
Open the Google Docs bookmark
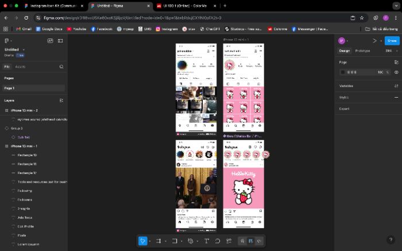pyautogui.click(x=49, y=29)
